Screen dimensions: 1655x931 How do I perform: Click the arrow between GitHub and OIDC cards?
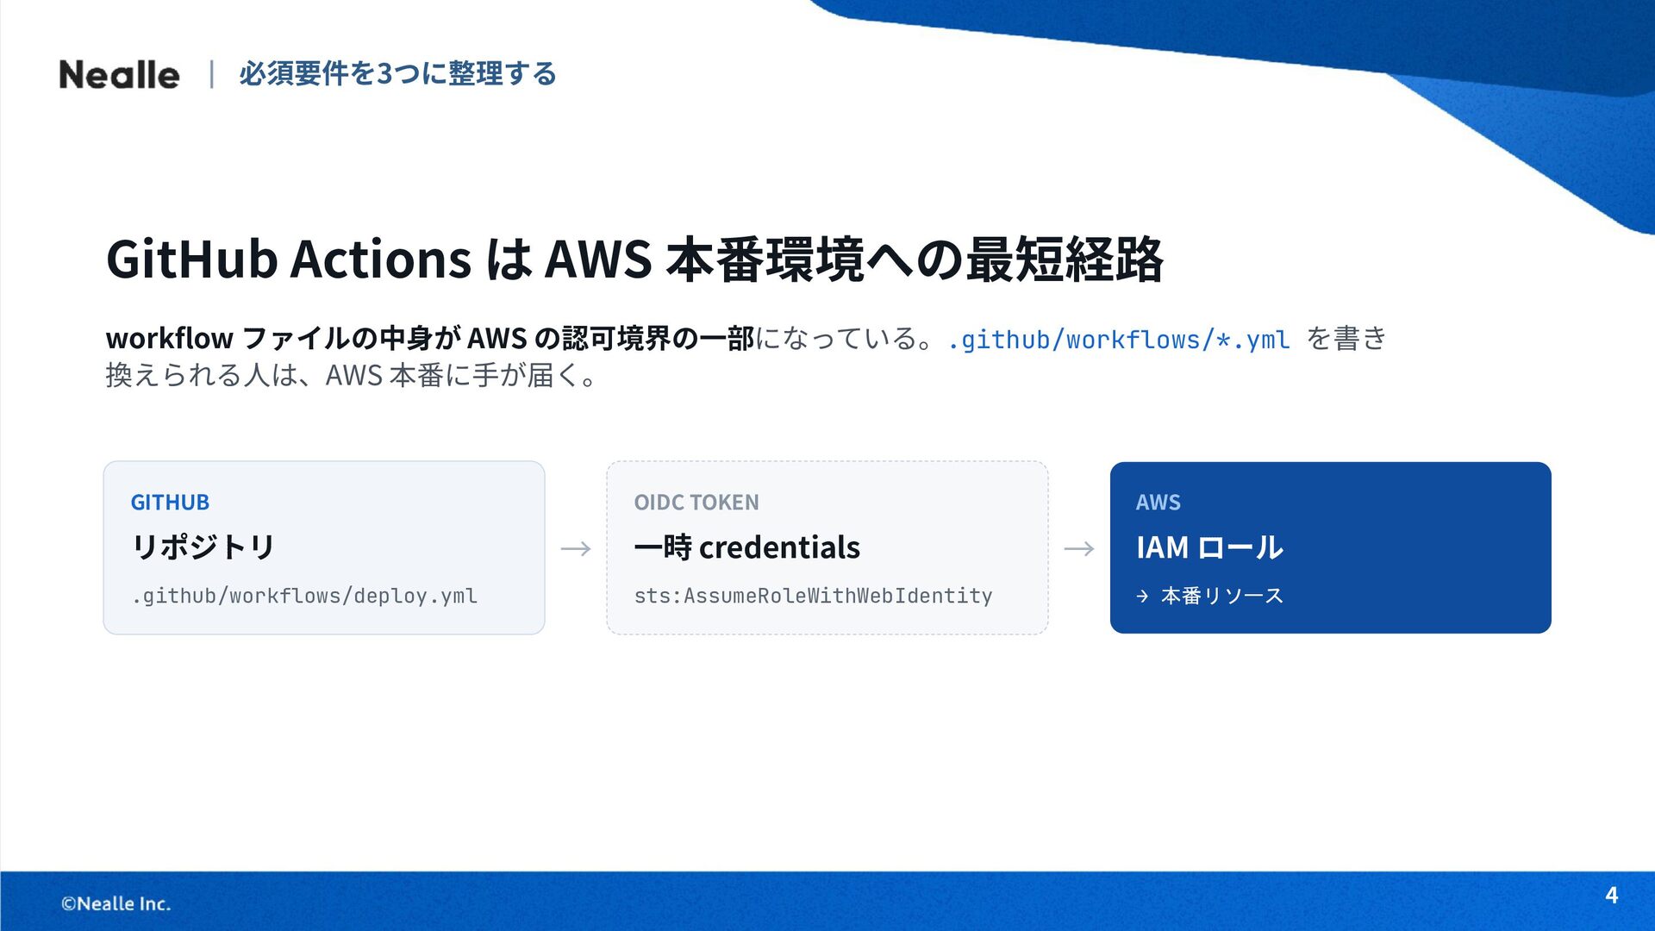tap(576, 548)
